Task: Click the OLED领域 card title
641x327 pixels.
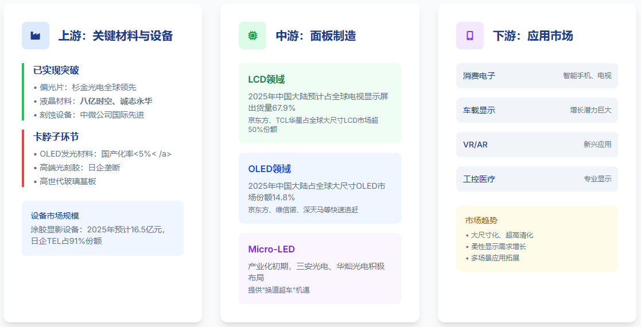Action: pyautogui.click(x=269, y=169)
